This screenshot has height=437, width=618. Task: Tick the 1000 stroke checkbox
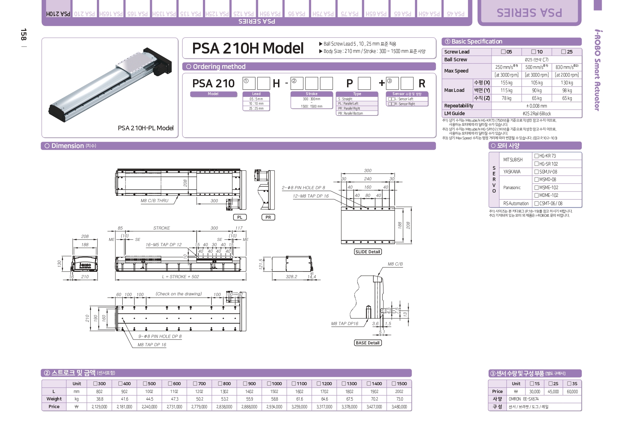tap(269, 383)
